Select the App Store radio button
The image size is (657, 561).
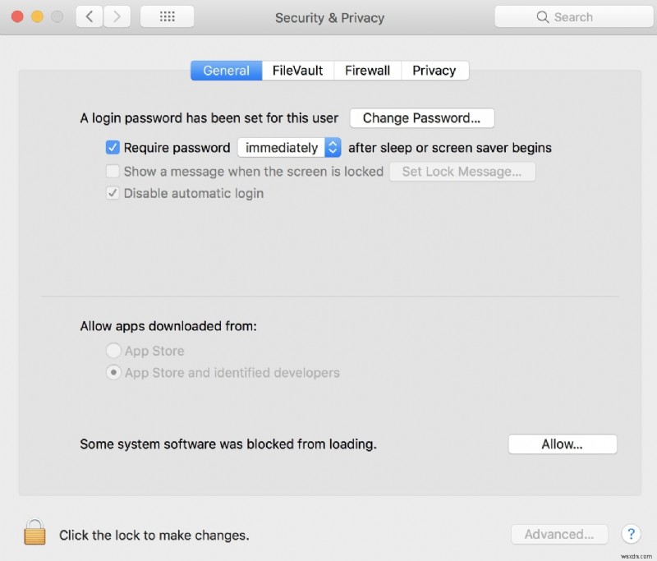click(x=114, y=350)
